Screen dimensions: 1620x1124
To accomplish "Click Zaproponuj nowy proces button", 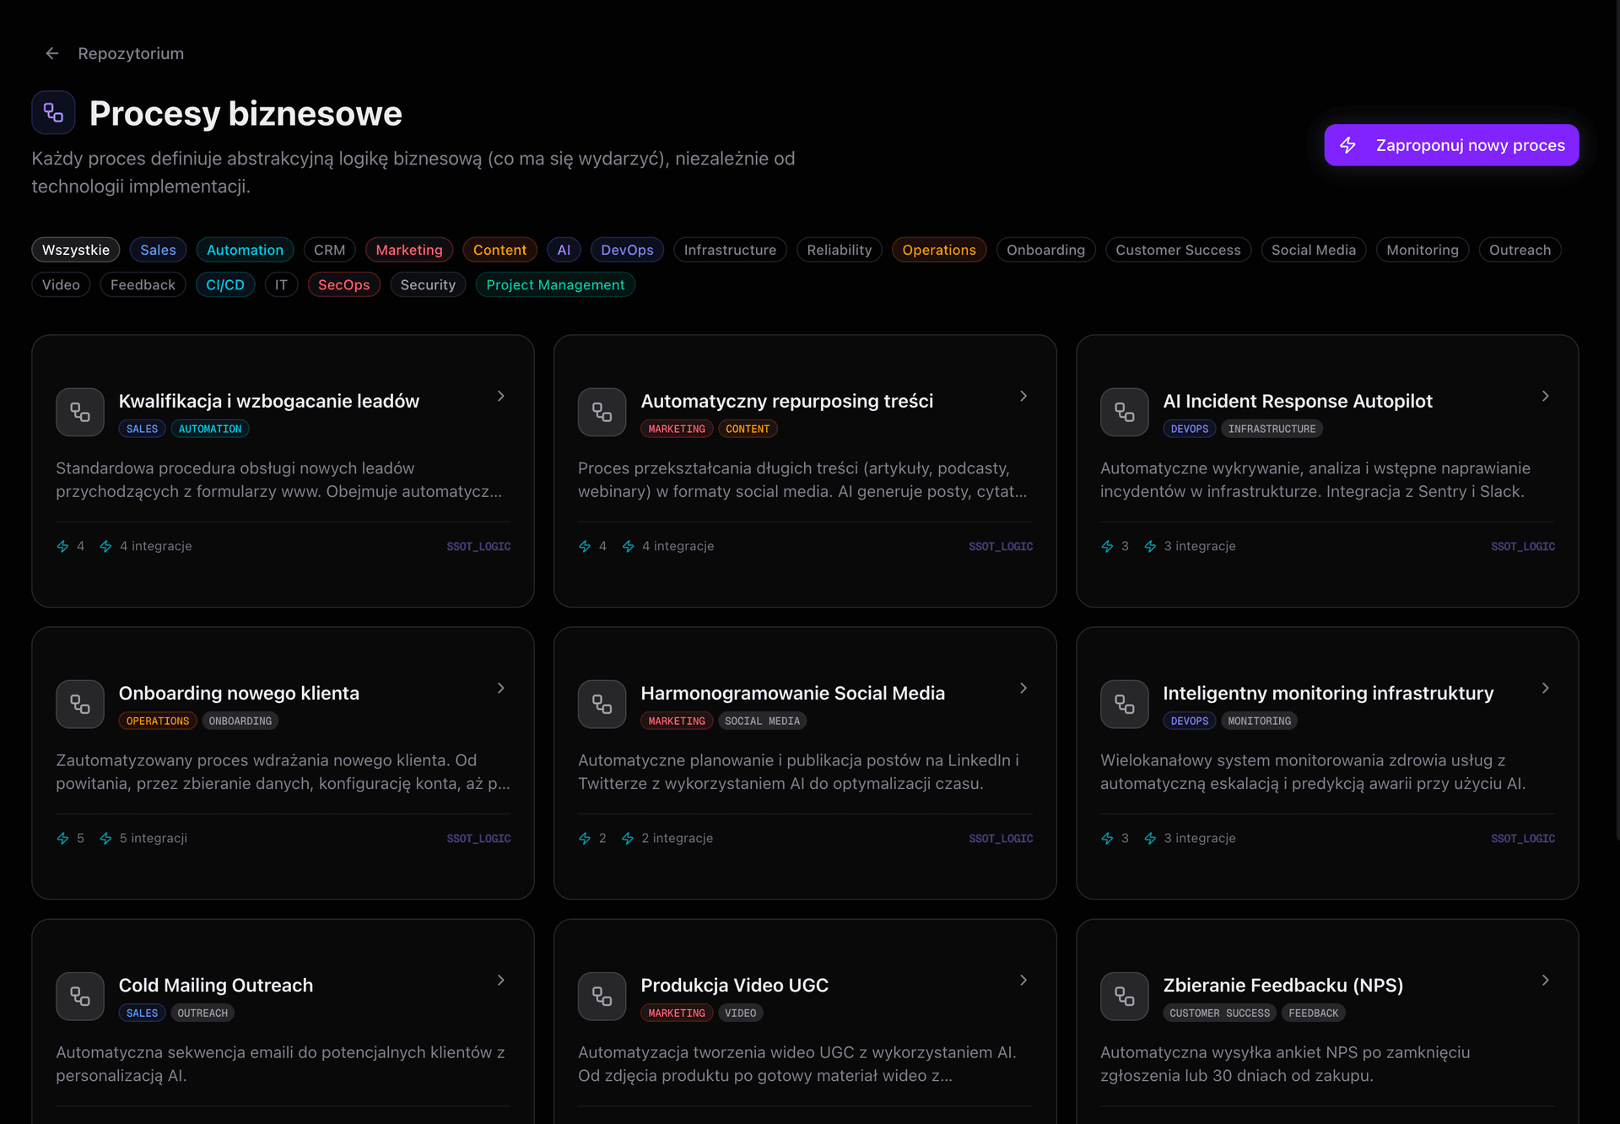I will (x=1451, y=145).
